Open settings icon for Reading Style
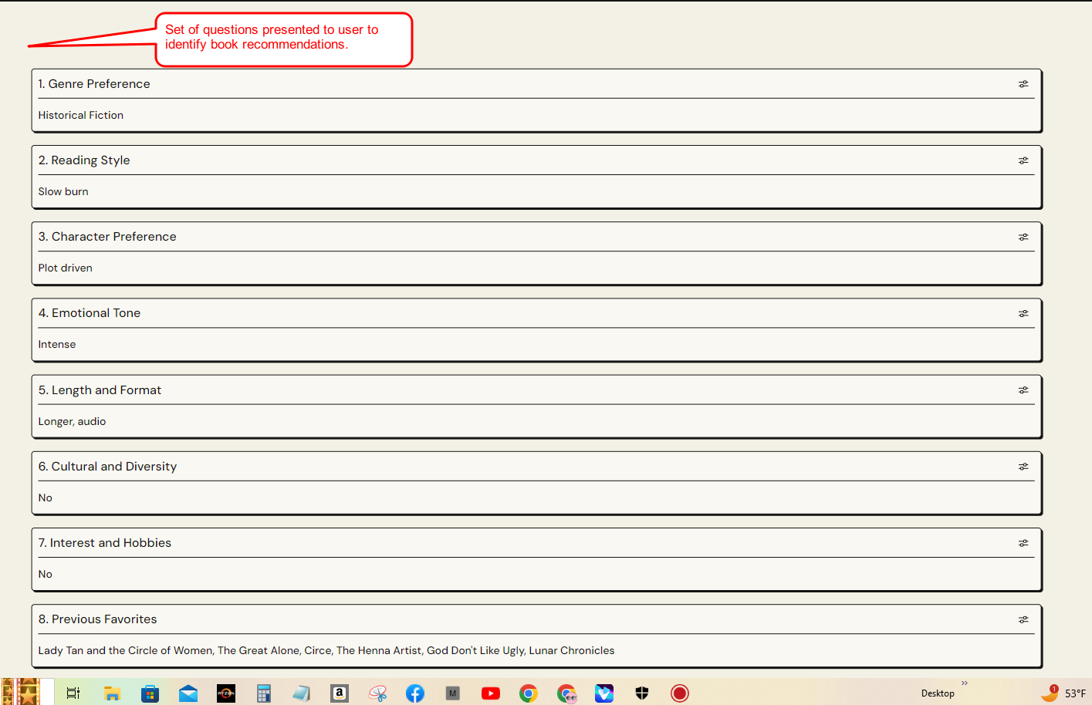Viewport: 1092px width, 705px height. coord(1023,160)
